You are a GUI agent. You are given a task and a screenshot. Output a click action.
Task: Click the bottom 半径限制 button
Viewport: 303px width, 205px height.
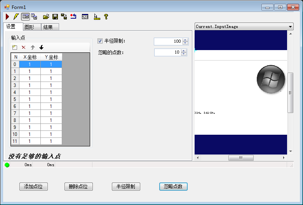click(126, 187)
